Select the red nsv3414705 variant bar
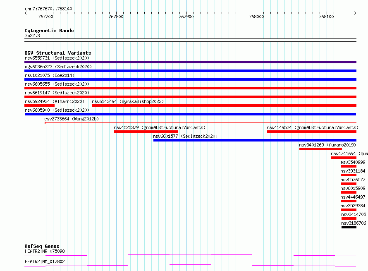368x271 pixels. coord(349,218)
